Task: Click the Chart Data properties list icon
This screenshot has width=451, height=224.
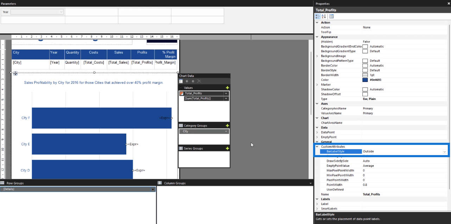Action: tap(181, 81)
